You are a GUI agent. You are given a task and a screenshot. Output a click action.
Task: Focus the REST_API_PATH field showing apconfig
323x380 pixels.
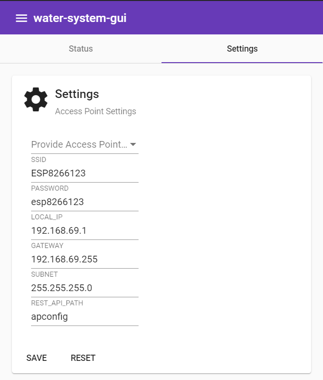[x=85, y=317]
